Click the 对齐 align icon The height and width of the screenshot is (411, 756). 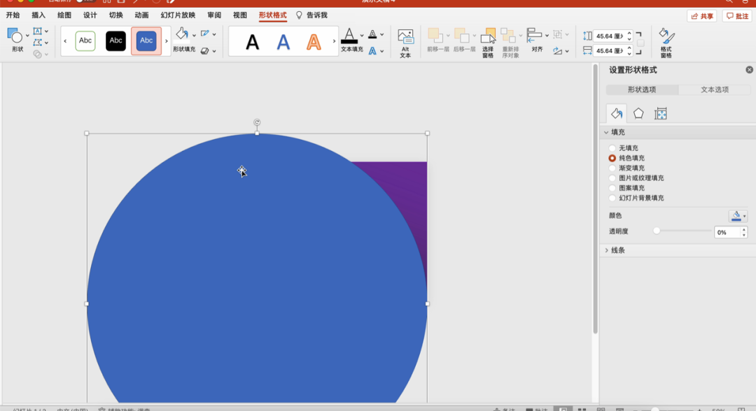533,36
